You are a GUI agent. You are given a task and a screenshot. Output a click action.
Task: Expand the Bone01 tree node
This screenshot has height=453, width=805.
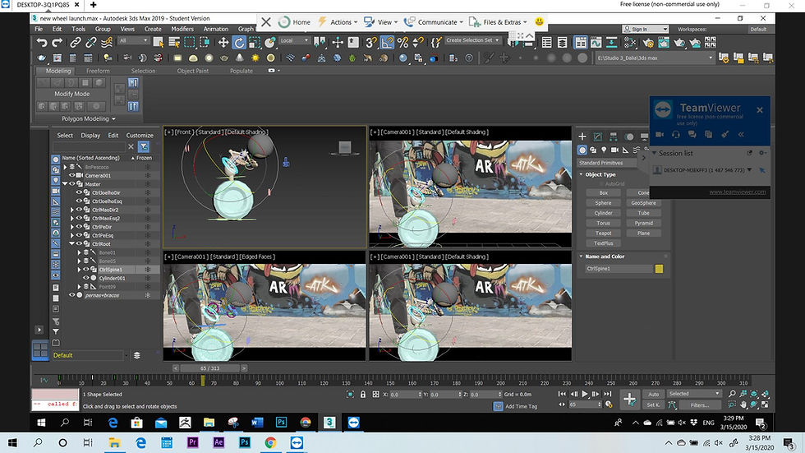pos(79,252)
